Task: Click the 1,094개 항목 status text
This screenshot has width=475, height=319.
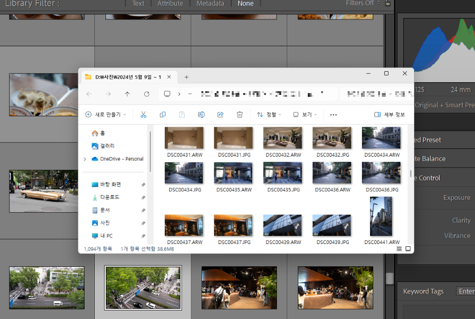Action: click(98, 249)
